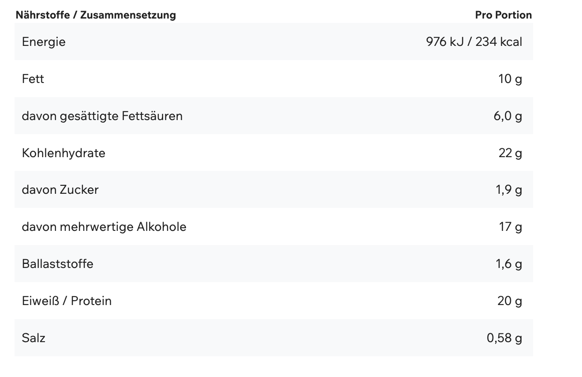Click "davon mehrwertige Alkohole" label
The image size is (582, 377).
(x=104, y=227)
